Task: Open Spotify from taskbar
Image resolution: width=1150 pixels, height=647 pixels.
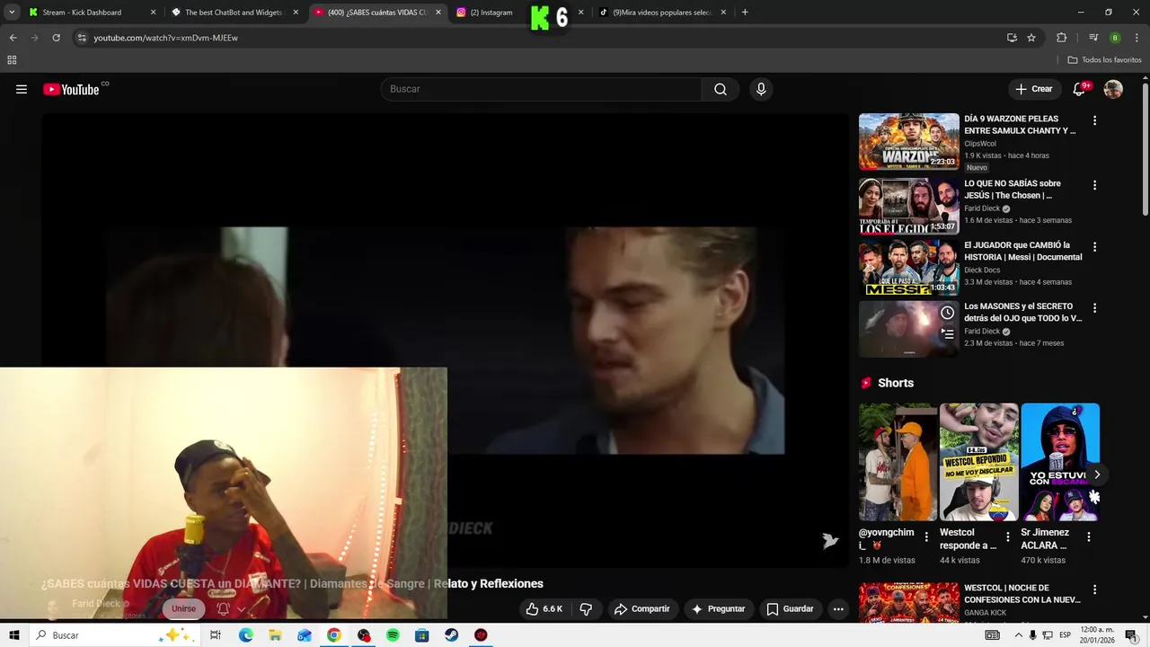Action: (393, 635)
